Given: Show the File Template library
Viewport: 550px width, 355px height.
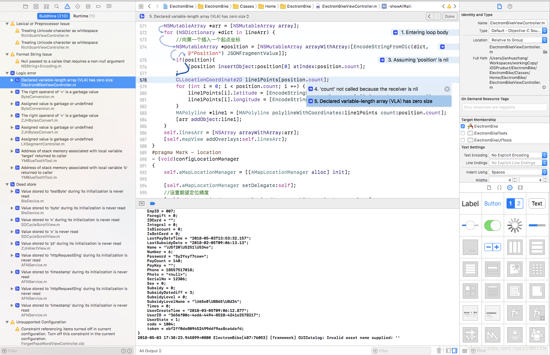Looking at the screenshot, I should pos(489,187).
